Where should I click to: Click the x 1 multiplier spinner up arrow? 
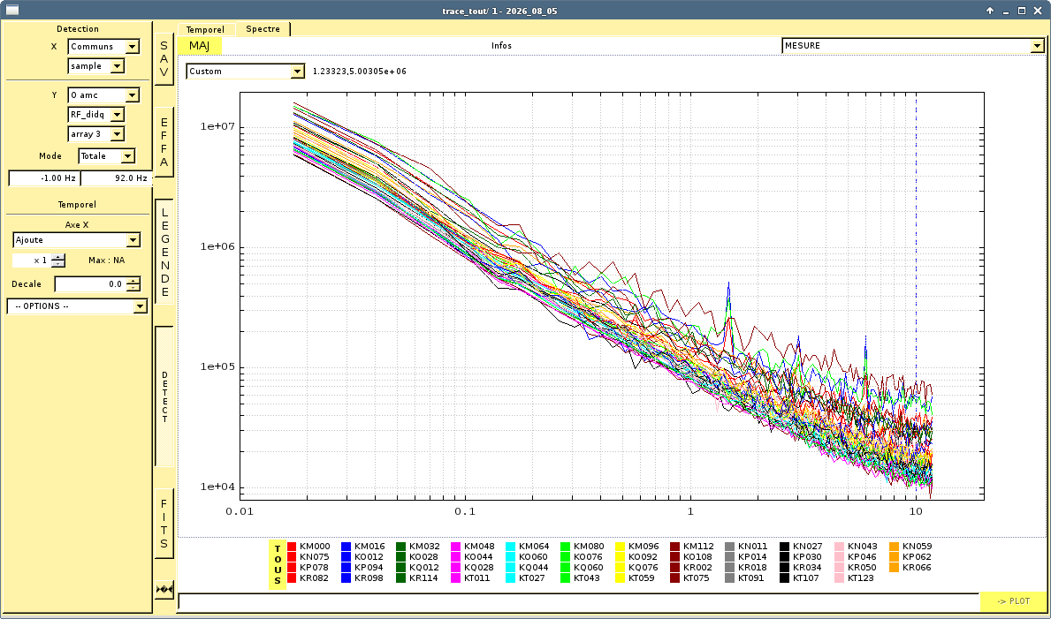coord(58,257)
